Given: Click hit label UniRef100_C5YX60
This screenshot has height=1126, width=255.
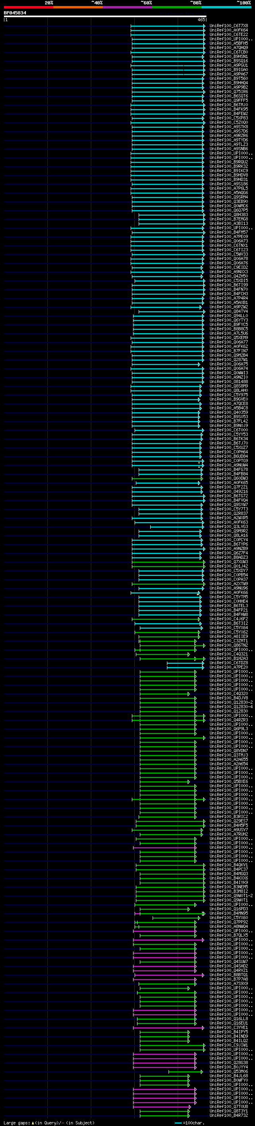Looking at the screenshot, I should coord(228,917).
